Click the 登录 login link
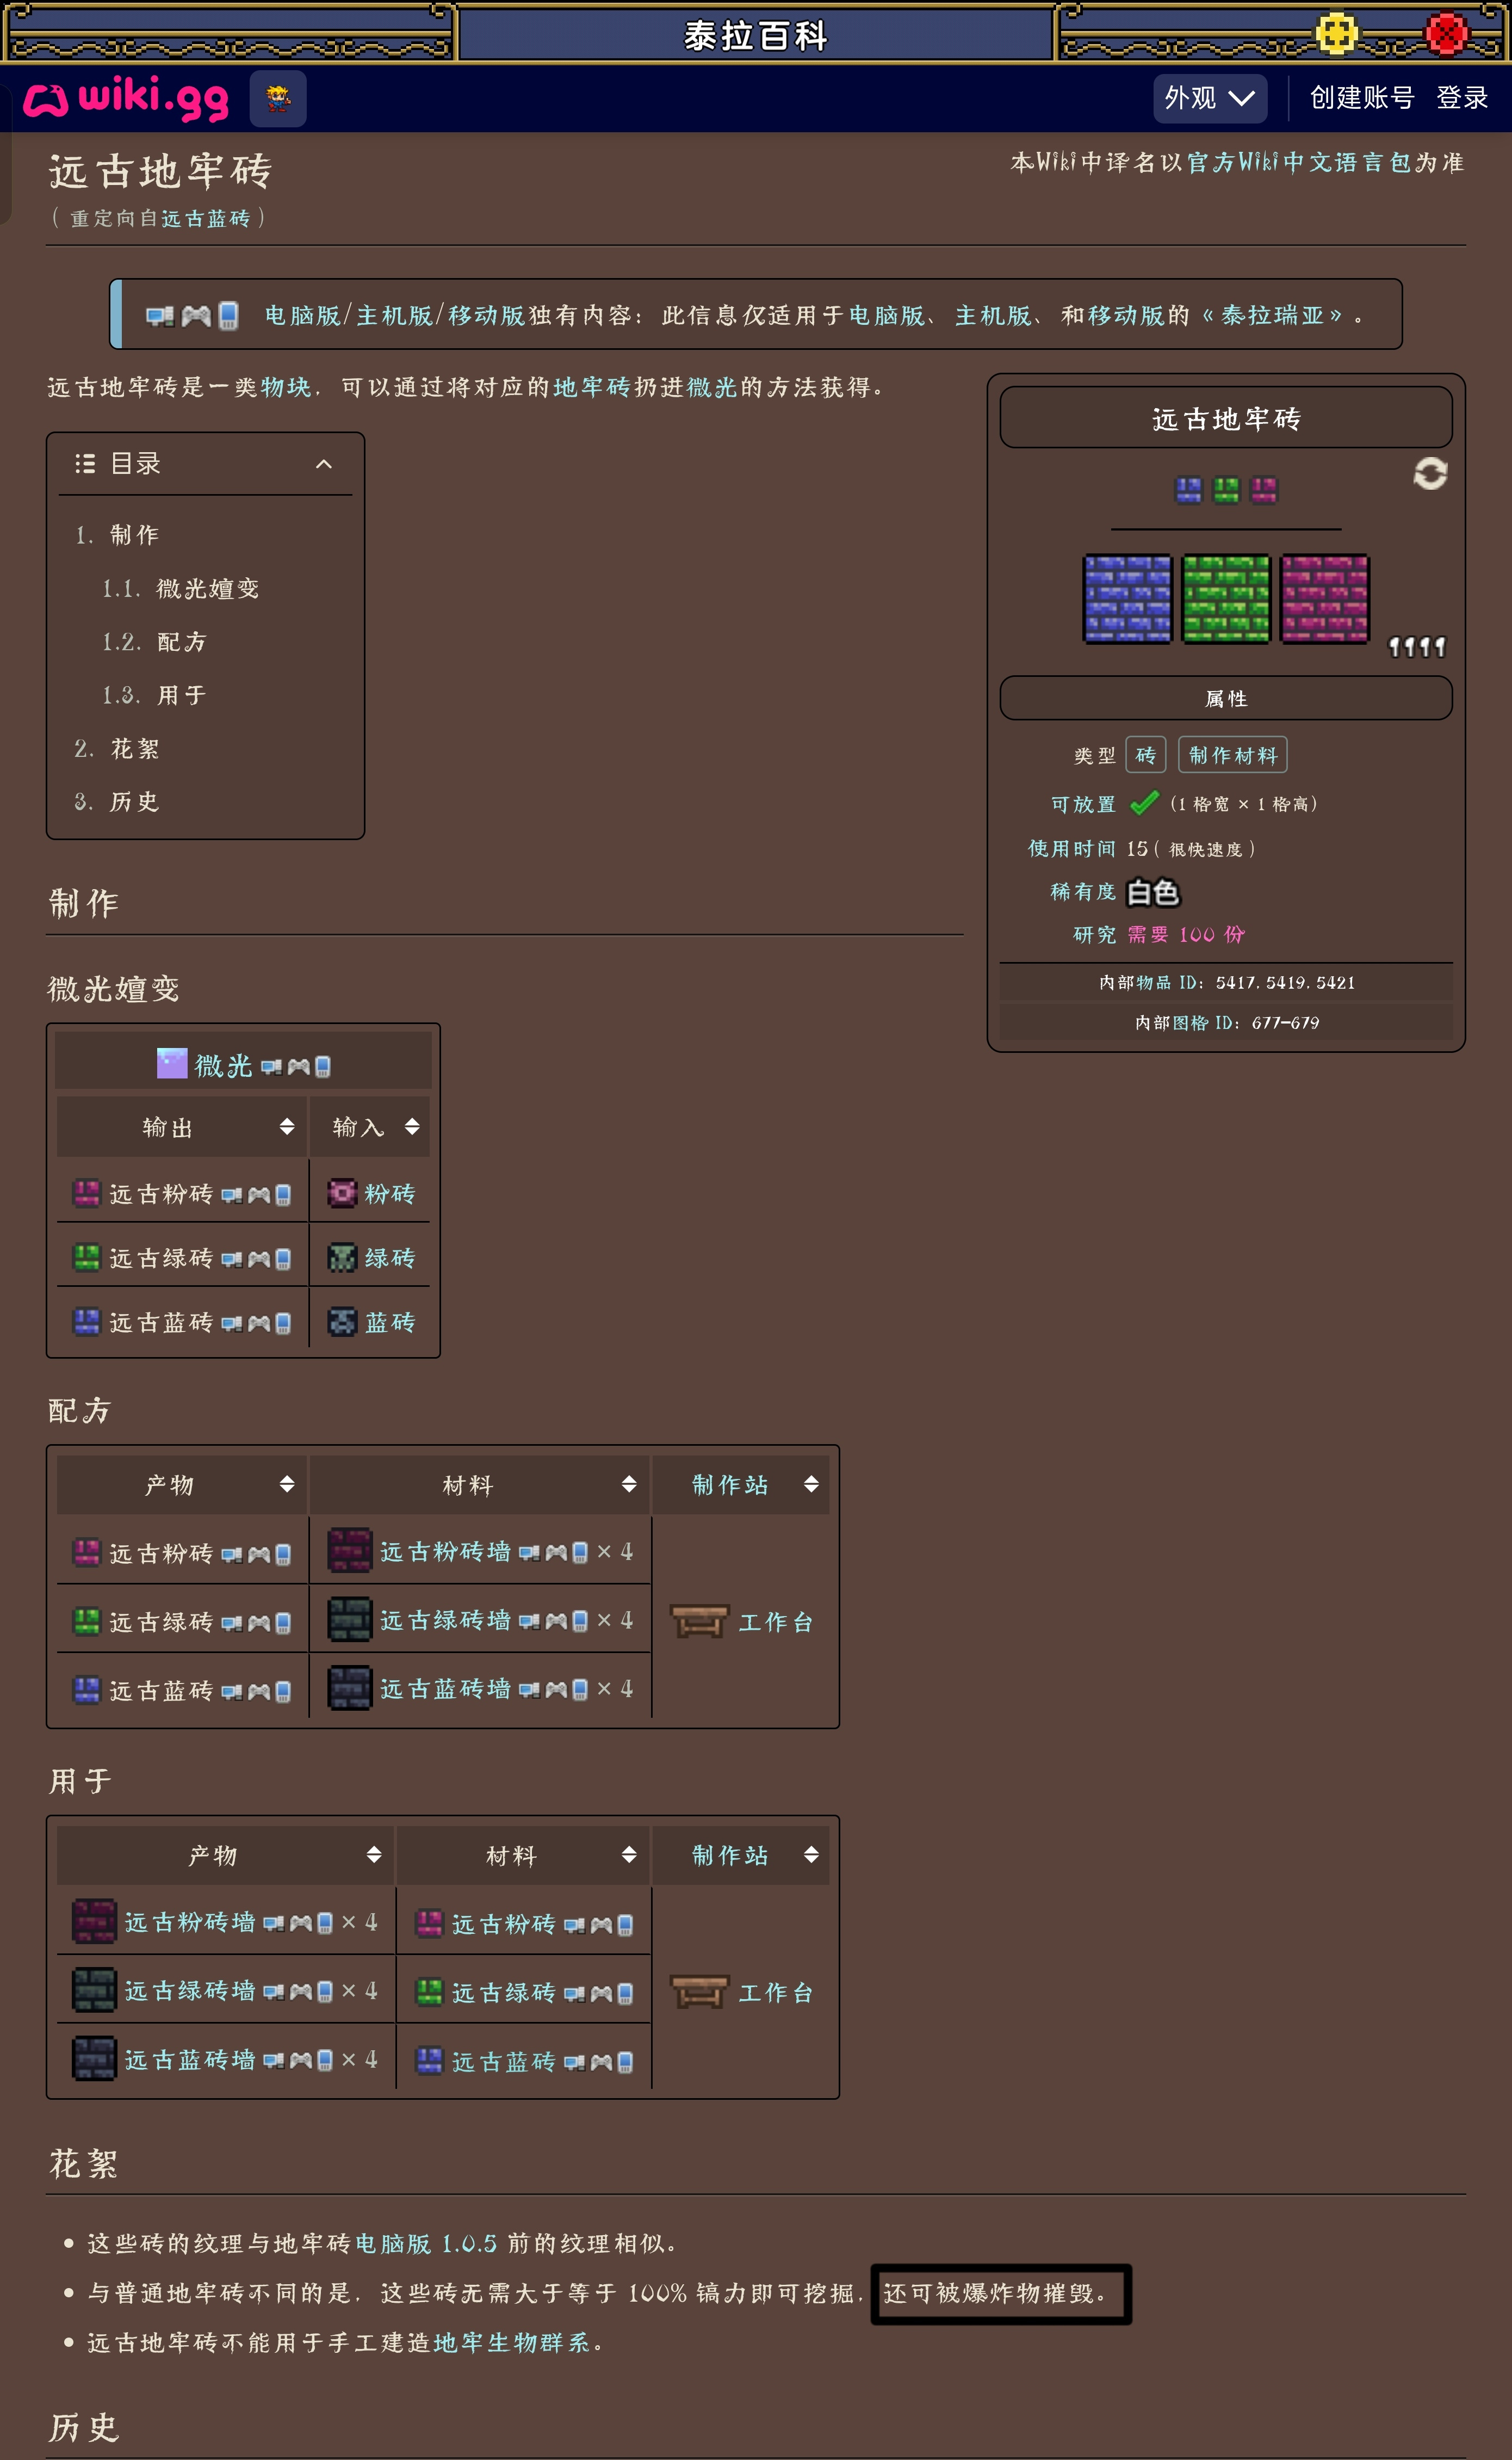This screenshot has width=1512, height=2460. tap(1462, 98)
